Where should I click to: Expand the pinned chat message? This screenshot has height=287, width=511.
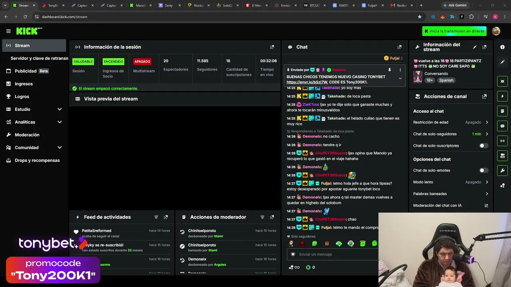point(400,79)
